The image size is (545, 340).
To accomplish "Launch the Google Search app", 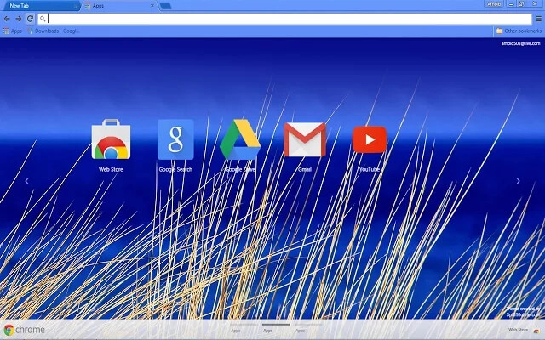I will (175, 140).
